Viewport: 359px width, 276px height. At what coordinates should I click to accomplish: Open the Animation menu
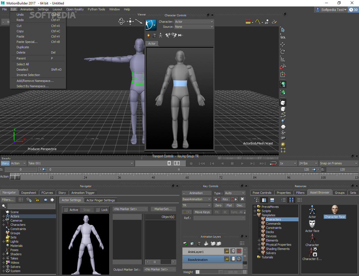[27, 9]
